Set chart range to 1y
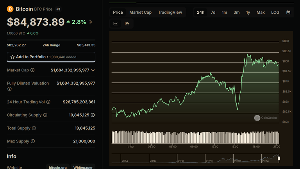Viewport: 300px width, 169px height. pos(248,12)
